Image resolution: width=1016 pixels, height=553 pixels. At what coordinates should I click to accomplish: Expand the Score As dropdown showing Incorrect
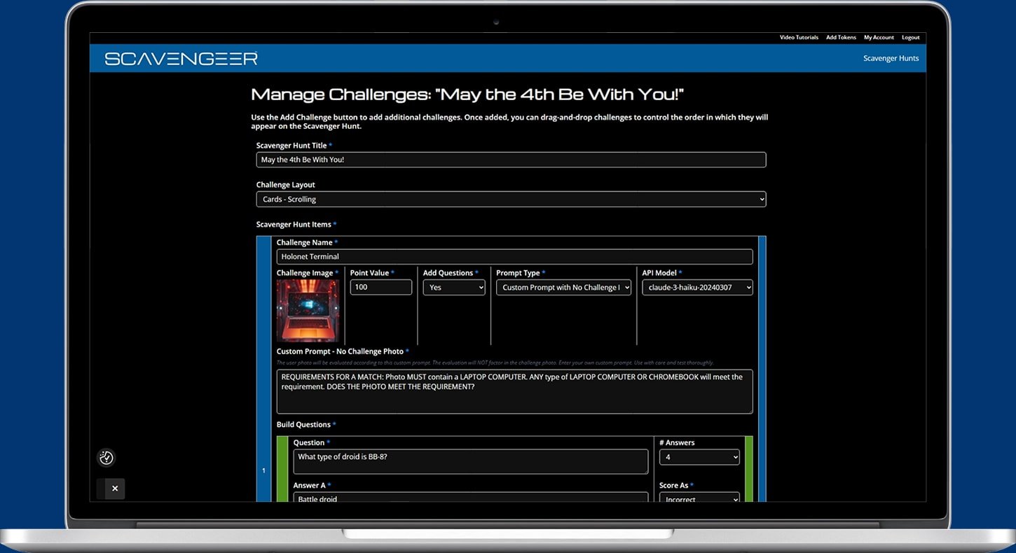[699, 498]
